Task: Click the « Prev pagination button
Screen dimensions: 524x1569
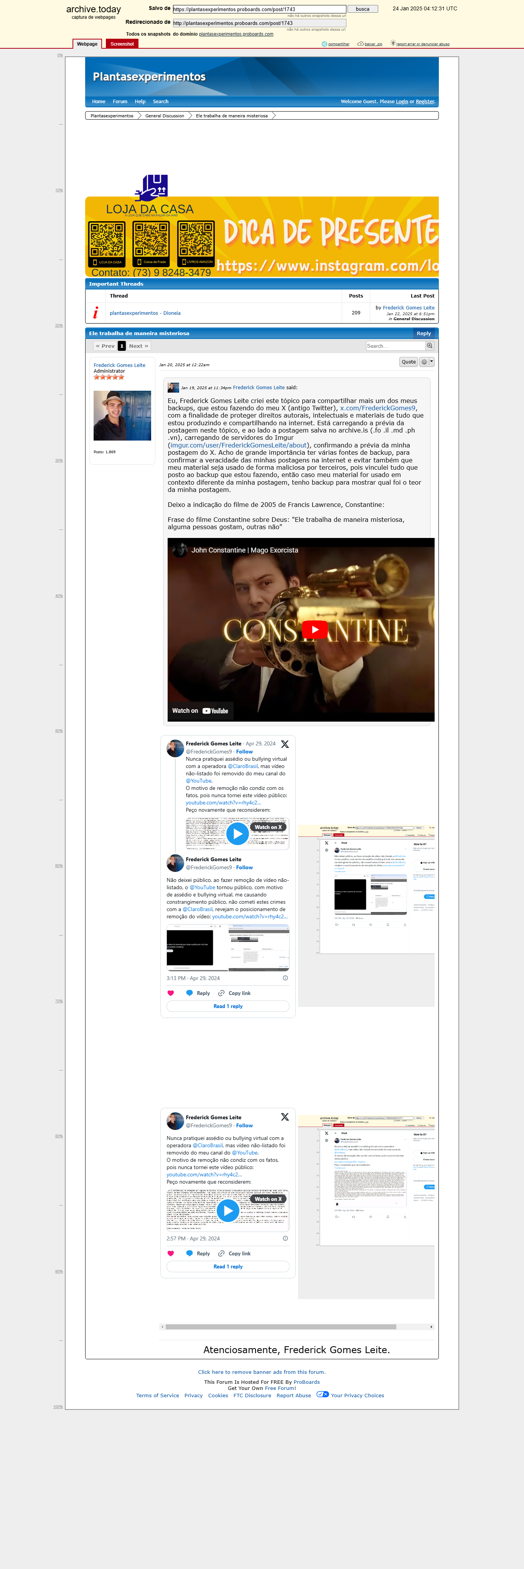Action: (105, 346)
